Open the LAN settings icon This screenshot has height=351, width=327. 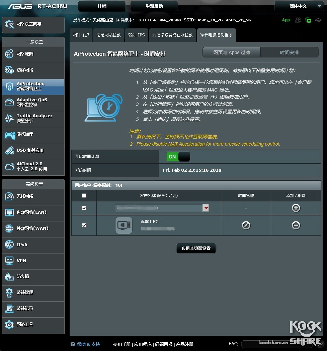(x=9, y=212)
